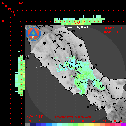Click the VT city label

57,65
